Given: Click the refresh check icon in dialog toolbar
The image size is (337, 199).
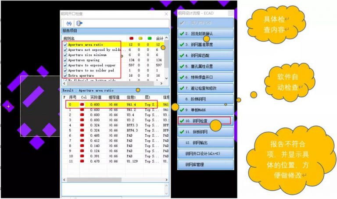Looking at the screenshot, I should (69, 23).
